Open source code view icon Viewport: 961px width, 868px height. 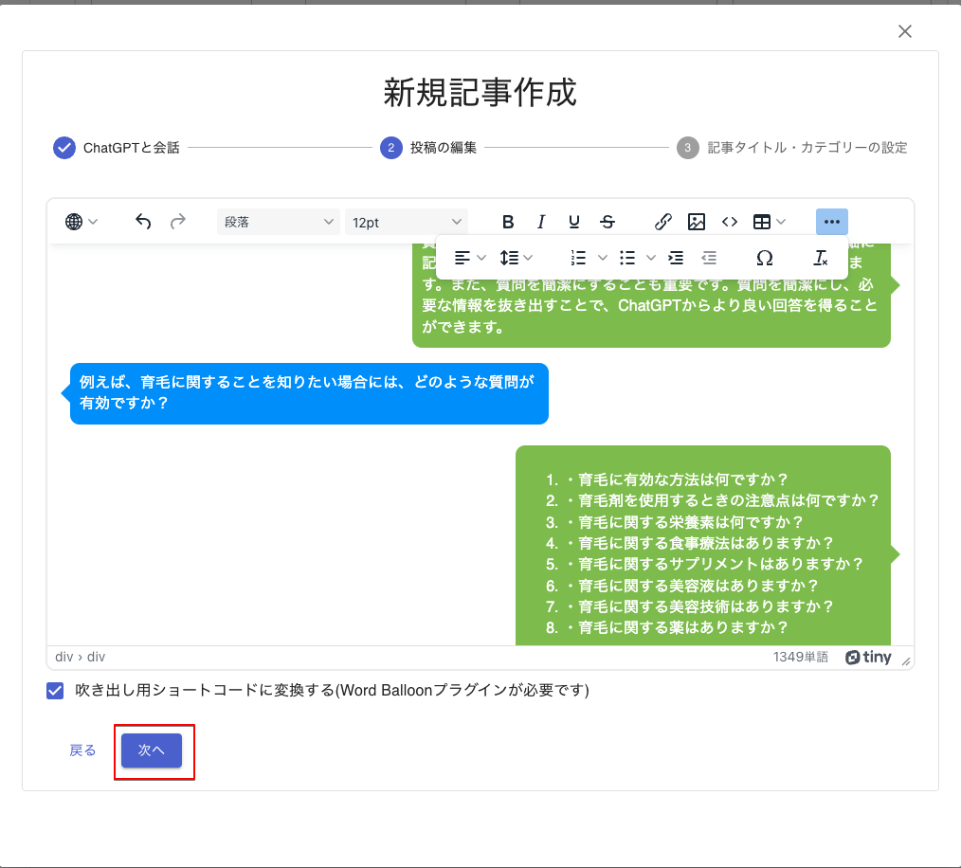tap(730, 222)
